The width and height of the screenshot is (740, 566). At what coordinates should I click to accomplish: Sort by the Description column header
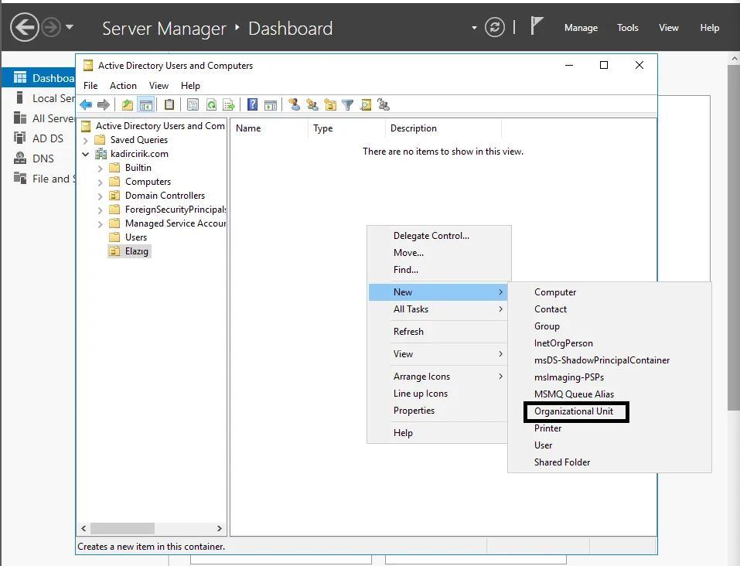(442, 128)
